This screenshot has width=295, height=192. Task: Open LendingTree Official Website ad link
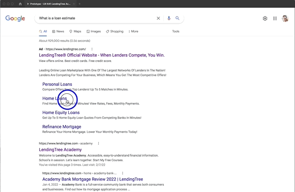[102, 55]
